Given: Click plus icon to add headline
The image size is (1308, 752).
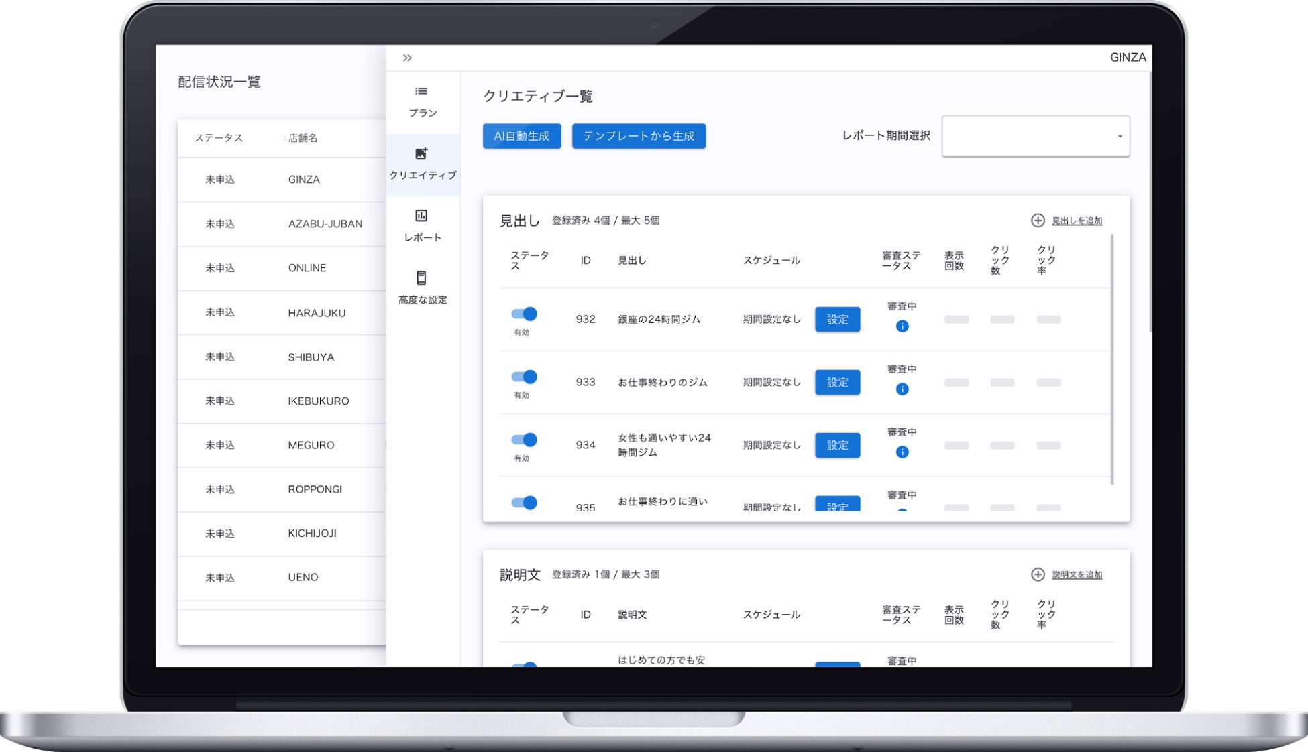Looking at the screenshot, I should coord(1038,221).
